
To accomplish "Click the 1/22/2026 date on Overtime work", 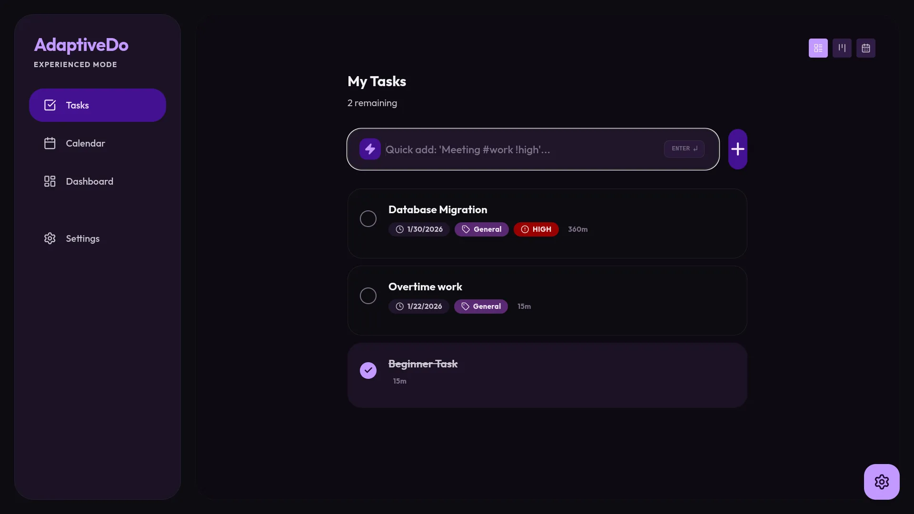I will tap(418, 306).
